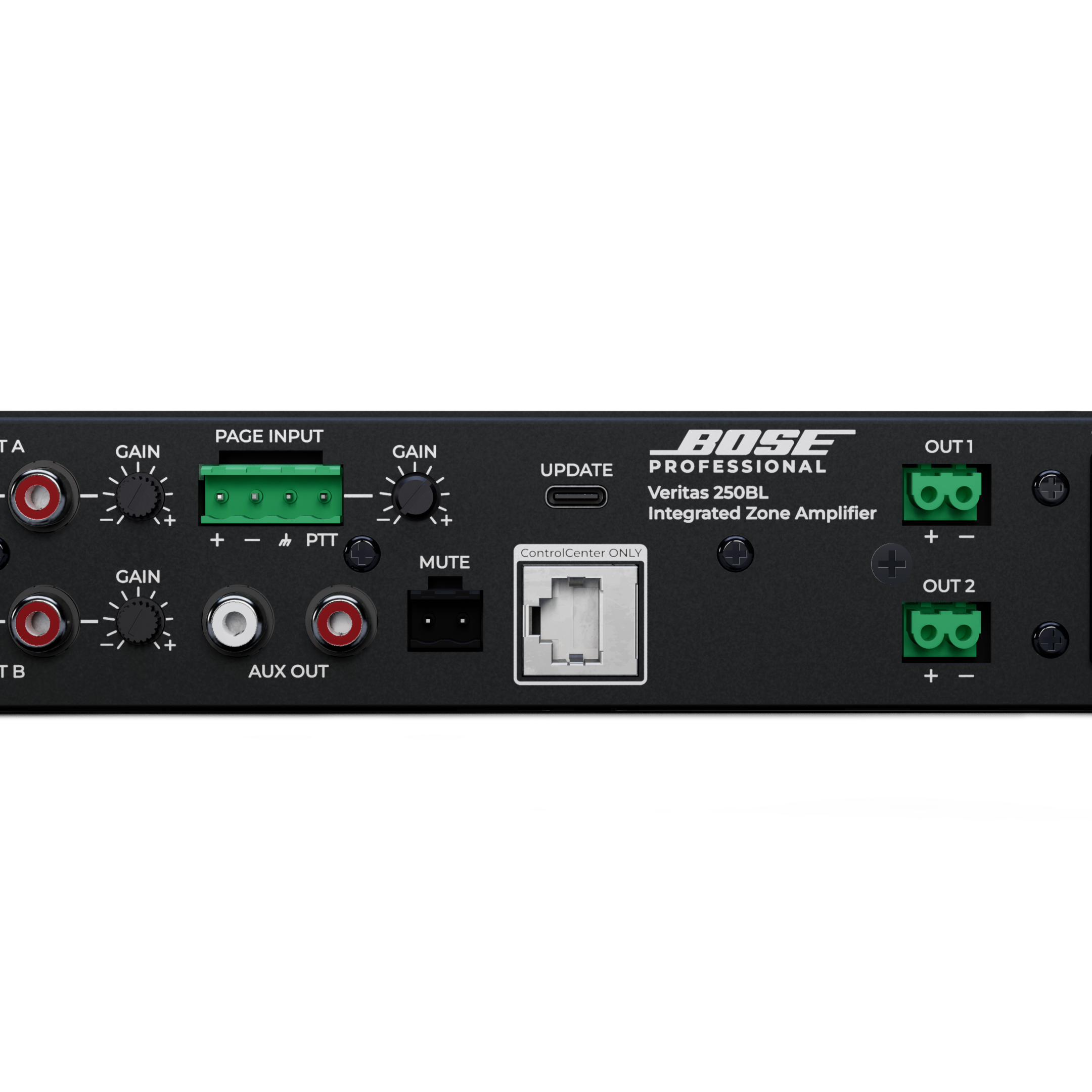The image size is (1092, 1092).
Task: Click the PROFESSIONAL text under the Bose logo
Action: click(x=738, y=466)
